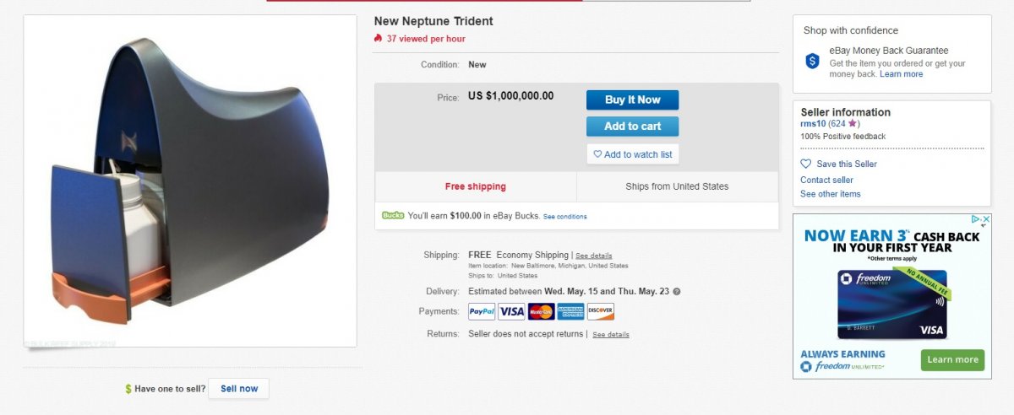Image resolution: width=1014 pixels, height=415 pixels.
Task: Add item to watch list
Action: pyautogui.click(x=632, y=154)
